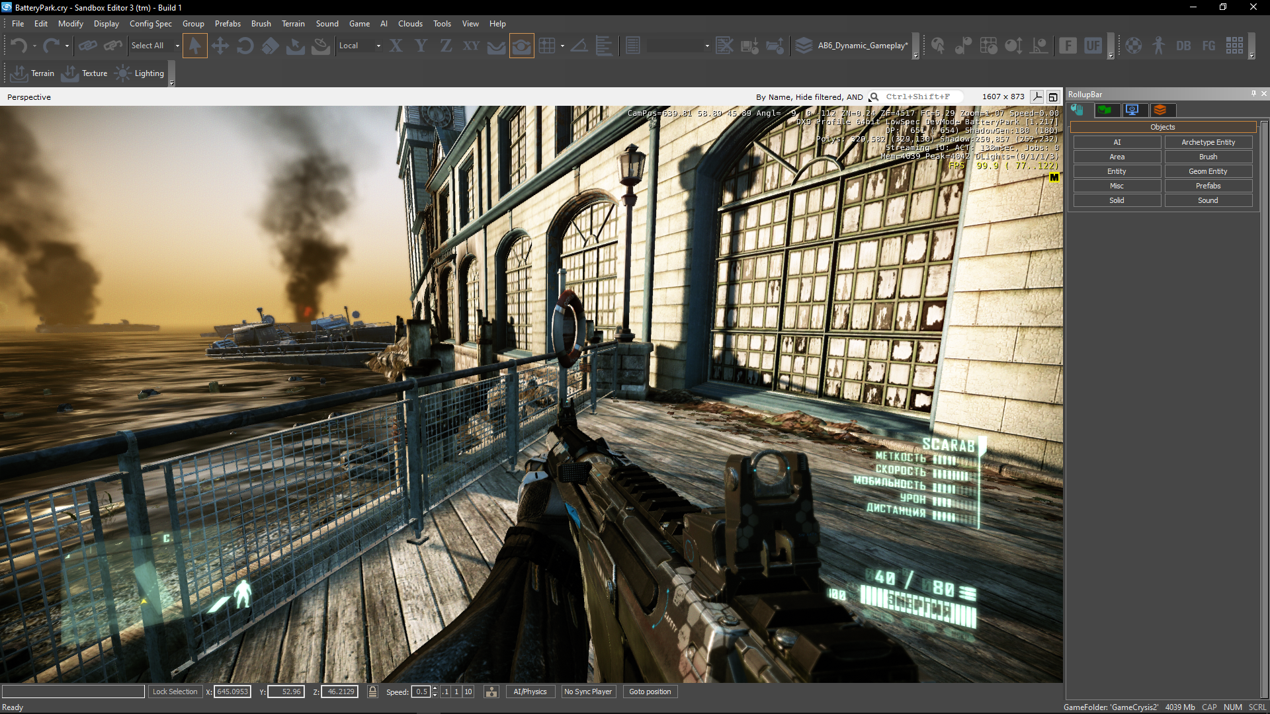Viewport: 1270px width, 714px height.
Task: Click the AI character figure icon
Action: pos(1158,46)
